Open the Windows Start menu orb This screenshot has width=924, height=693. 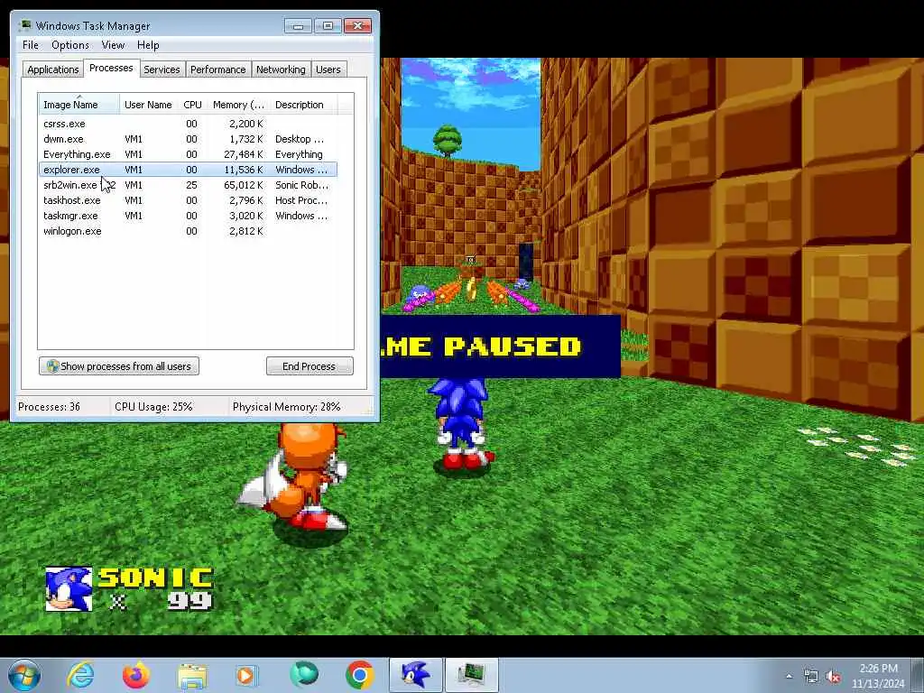tap(24, 675)
